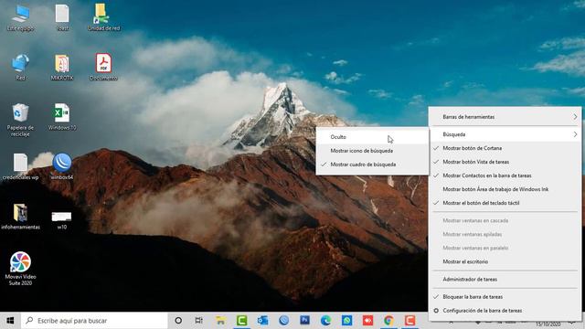This screenshot has height=329, width=585.
Task: Toggle Bloquear la barra de tareas
Action: point(505,297)
